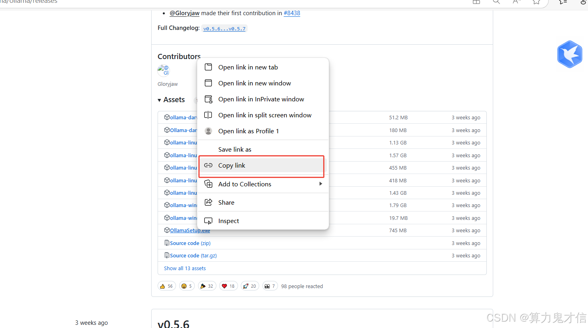Download the Source code (zip) link
The image size is (588, 328).
190,243
